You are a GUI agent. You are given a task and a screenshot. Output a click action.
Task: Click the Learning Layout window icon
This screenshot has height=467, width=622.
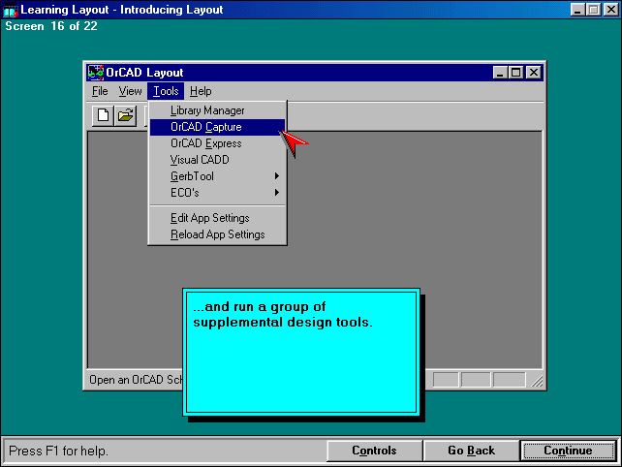pyautogui.click(x=10, y=10)
